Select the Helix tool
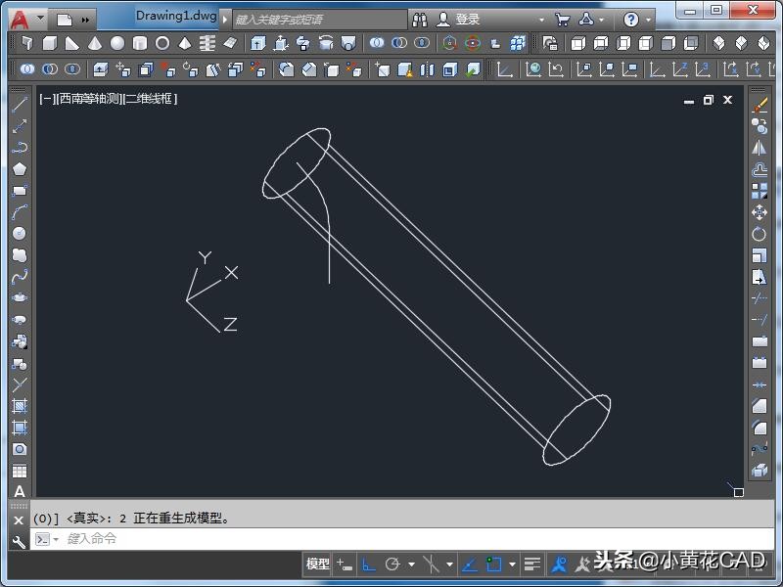783x587 pixels. pyautogui.click(x=207, y=43)
